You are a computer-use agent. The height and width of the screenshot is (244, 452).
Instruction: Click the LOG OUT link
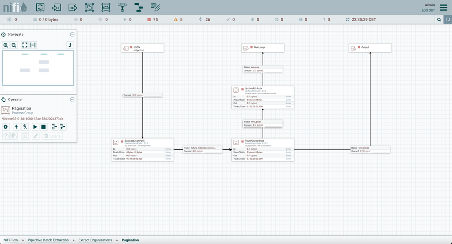428,10
